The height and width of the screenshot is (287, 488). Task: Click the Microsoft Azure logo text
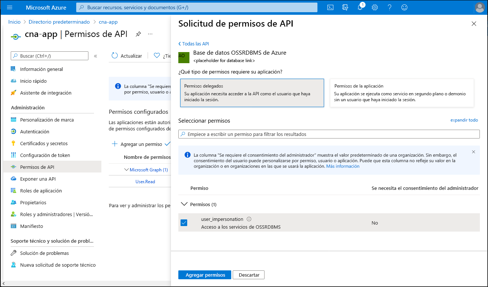(46, 7)
